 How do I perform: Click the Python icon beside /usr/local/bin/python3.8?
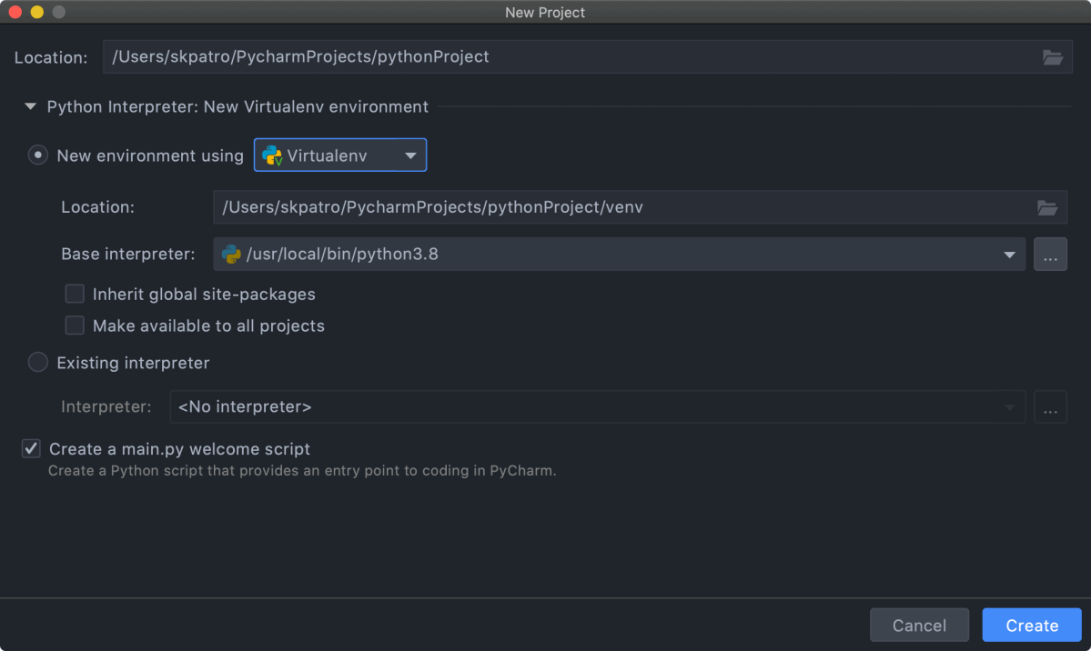tap(231, 255)
